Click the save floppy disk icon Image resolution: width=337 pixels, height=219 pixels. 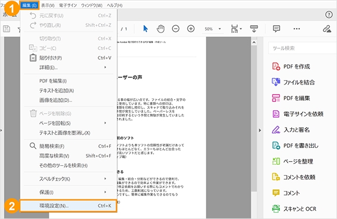(7, 29)
